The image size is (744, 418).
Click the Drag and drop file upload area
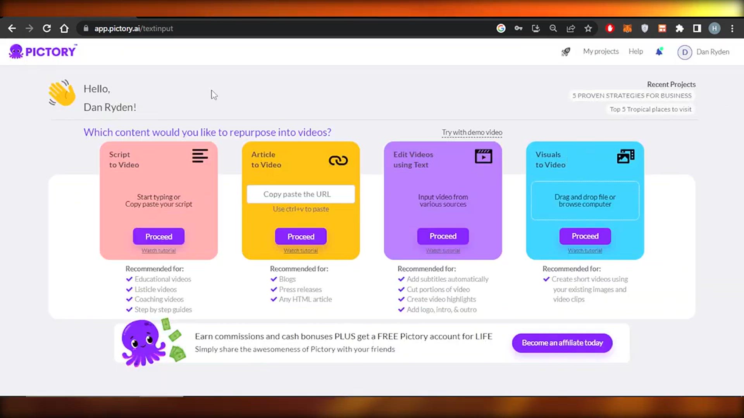585,200
